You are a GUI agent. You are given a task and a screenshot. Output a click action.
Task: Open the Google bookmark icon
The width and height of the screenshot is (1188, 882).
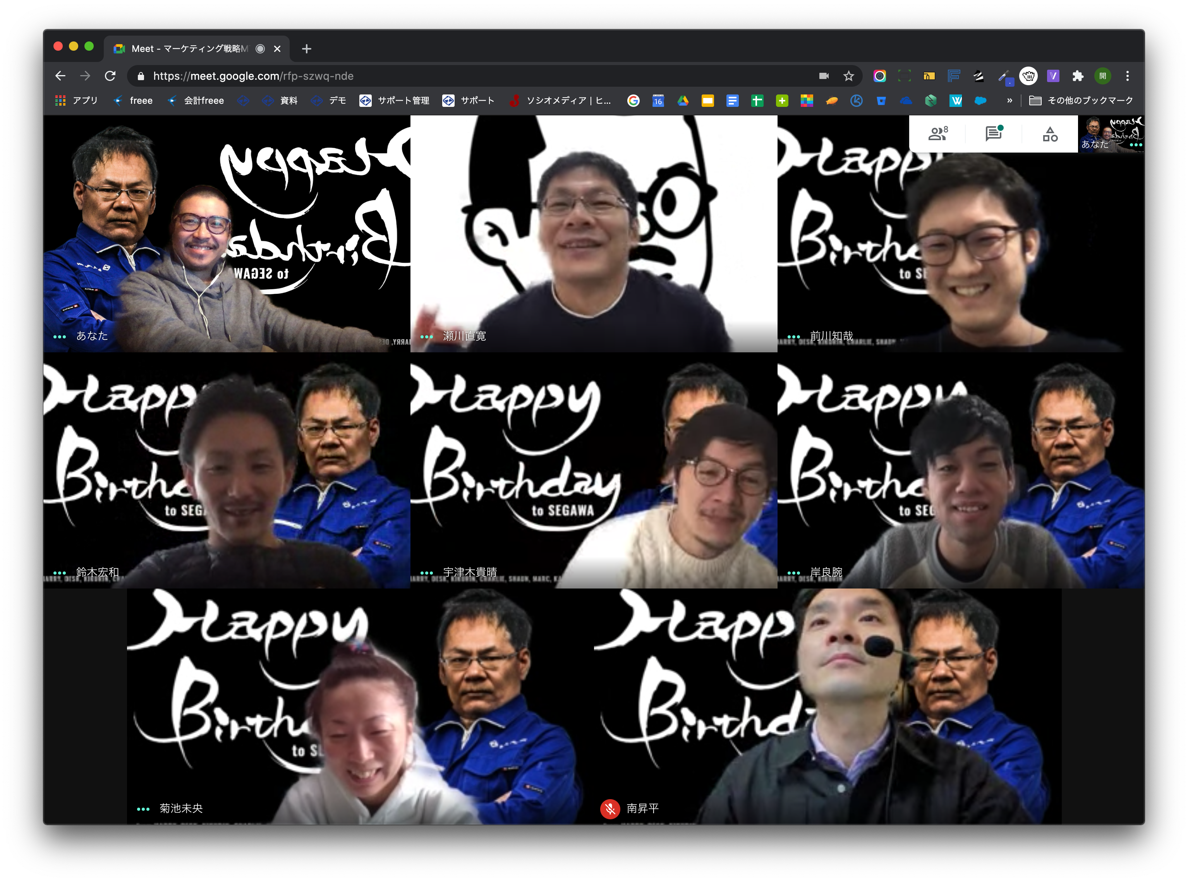pyautogui.click(x=633, y=100)
